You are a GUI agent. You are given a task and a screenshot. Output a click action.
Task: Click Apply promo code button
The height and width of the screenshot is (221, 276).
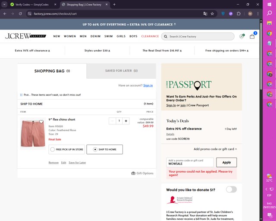(x=226, y=162)
